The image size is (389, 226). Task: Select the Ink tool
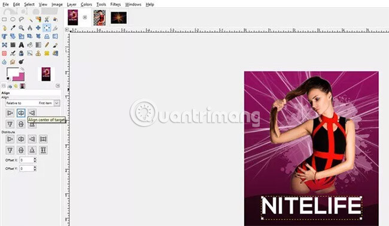point(22,53)
